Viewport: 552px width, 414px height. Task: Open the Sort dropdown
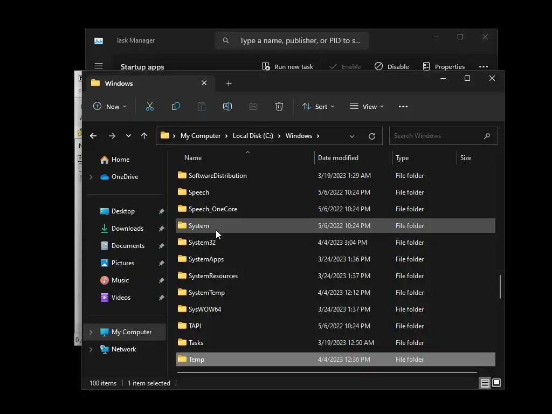pyautogui.click(x=318, y=106)
